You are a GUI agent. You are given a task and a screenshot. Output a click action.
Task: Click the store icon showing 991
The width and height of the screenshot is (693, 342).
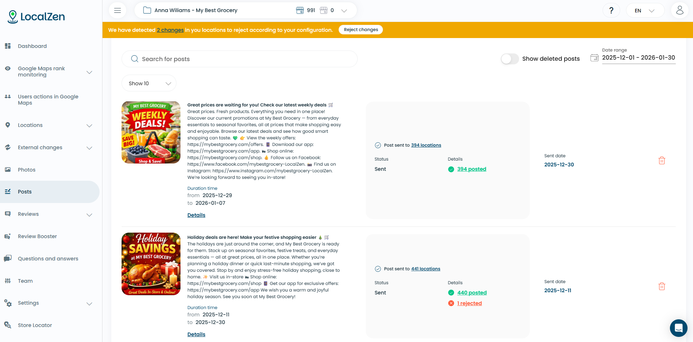(x=300, y=10)
